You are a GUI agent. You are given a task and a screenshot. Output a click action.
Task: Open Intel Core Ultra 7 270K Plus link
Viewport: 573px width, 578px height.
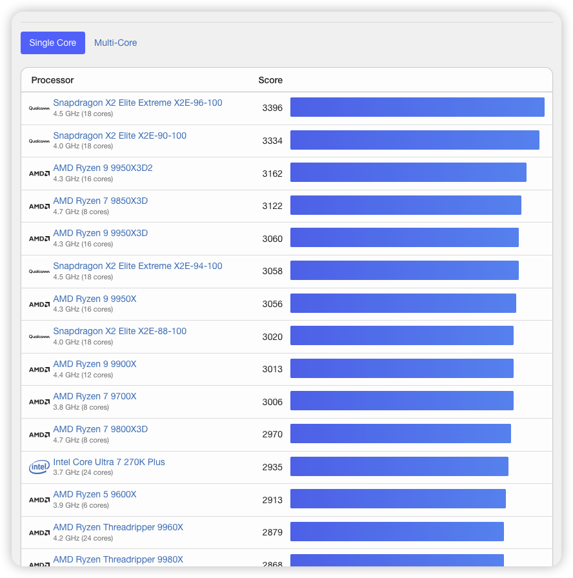[x=109, y=462]
